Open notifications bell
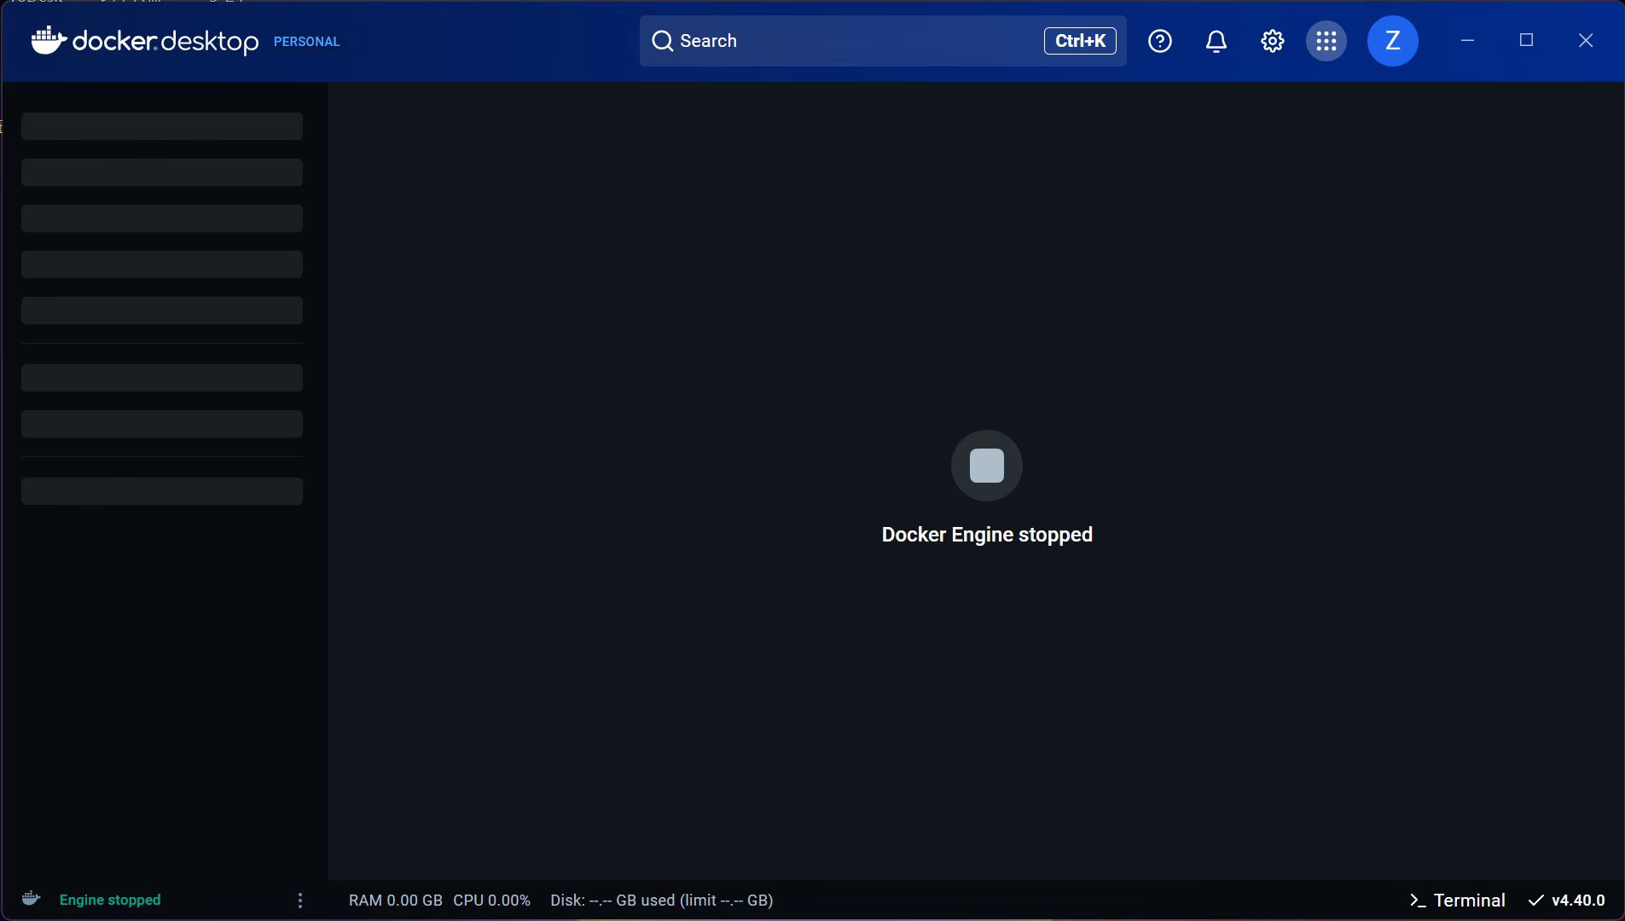This screenshot has height=921, width=1625. pyautogui.click(x=1216, y=41)
